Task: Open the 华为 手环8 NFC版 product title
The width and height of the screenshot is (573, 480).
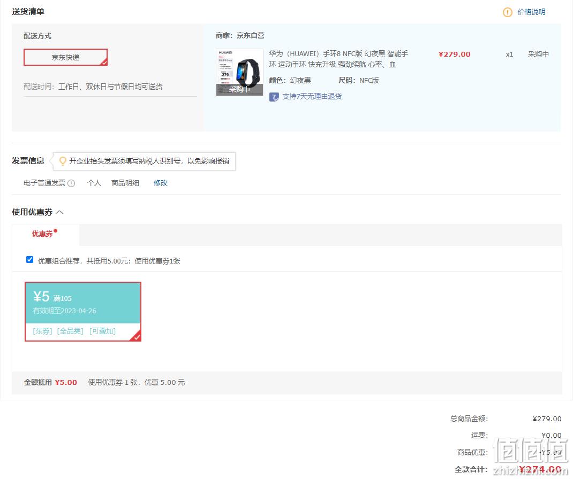Action: [x=338, y=59]
